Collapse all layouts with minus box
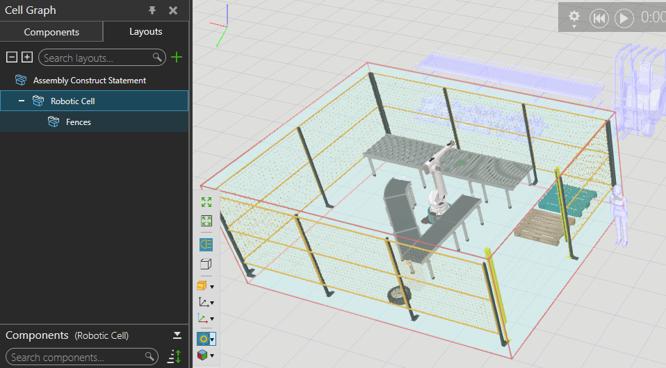The width and height of the screenshot is (666, 368). click(12, 57)
